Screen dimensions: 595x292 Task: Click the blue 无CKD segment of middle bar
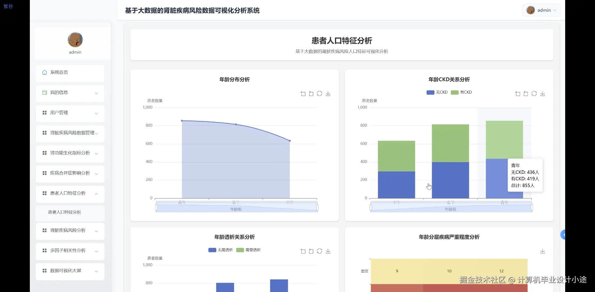[450, 180]
